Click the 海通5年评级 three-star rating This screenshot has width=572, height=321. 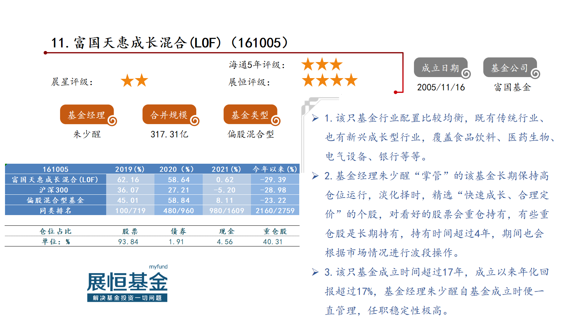coord(322,65)
